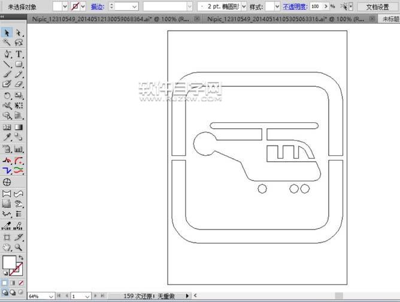
Task: Select the Paintbrush tool
Action: click(7, 74)
